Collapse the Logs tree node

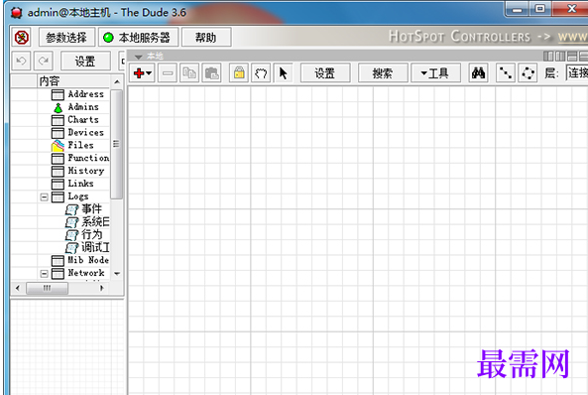point(45,197)
